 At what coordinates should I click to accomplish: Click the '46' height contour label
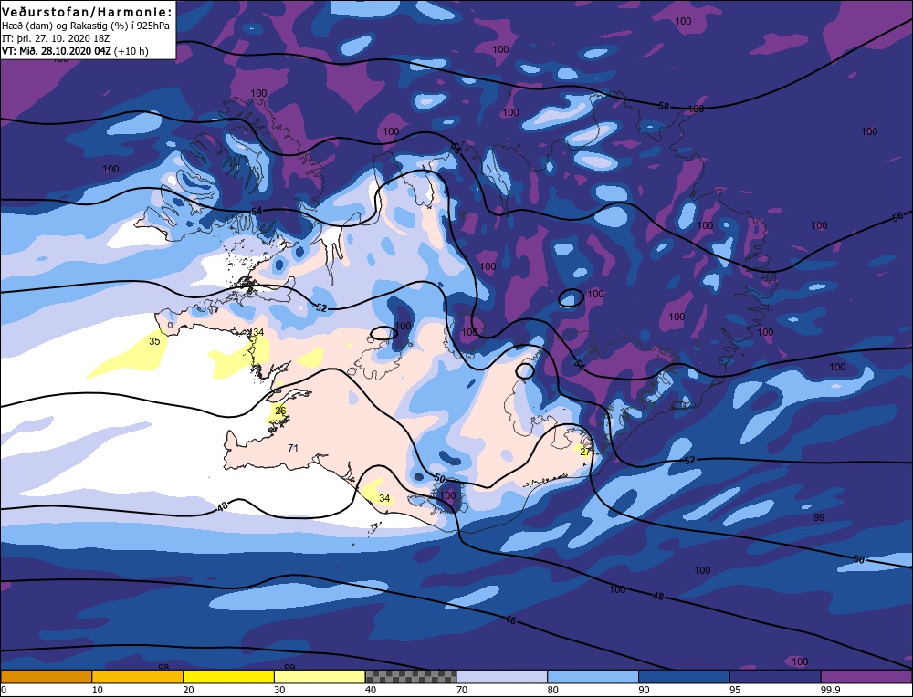click(510, 620)
